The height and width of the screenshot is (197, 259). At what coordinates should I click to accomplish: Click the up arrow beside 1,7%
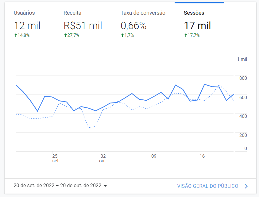coord(122,35)
